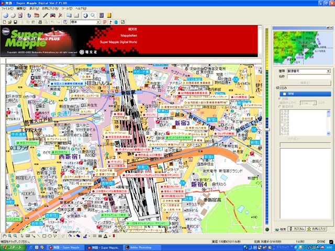Click the green square toolbar icon
The width and height of the screenshot is (335, 251).
tap(122, 22)
